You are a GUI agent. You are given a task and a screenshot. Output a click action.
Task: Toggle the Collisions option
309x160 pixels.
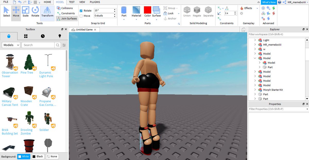click(x=65, y=8)
